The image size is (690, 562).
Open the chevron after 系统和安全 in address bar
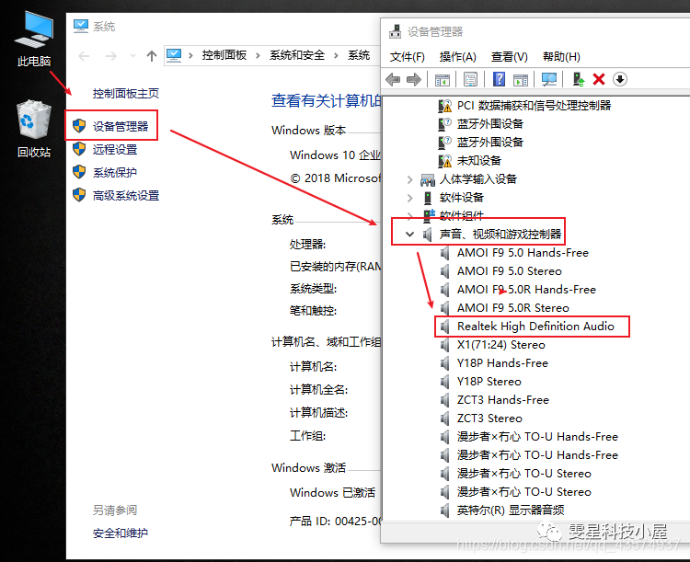coord(336,55)
